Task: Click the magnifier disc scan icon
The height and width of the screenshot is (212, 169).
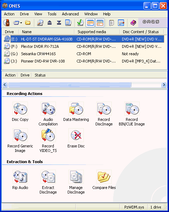Action: click(40, 23)
